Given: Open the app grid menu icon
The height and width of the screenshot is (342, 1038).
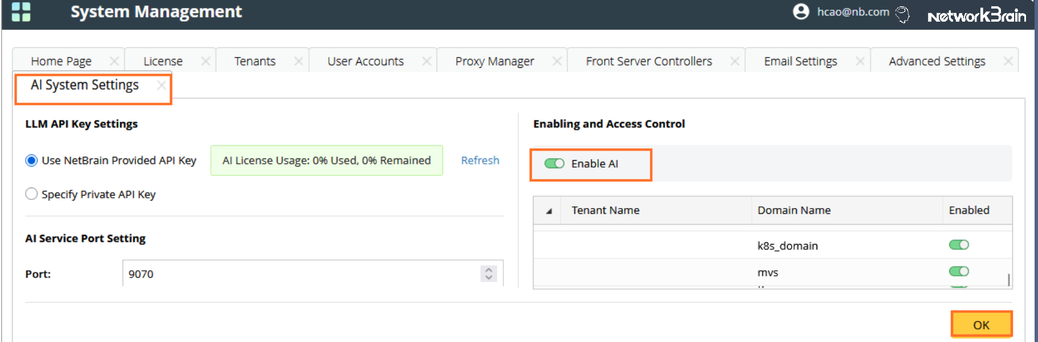Looking at the screenshot, I should [x=21, y=11].
